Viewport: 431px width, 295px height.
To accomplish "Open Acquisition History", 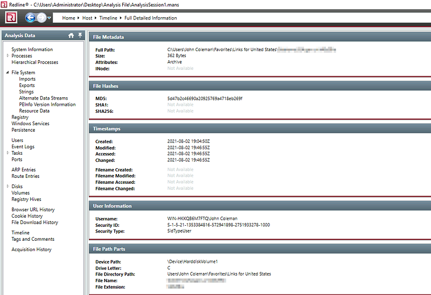I will pyautogui.click(x=31, y=249).
